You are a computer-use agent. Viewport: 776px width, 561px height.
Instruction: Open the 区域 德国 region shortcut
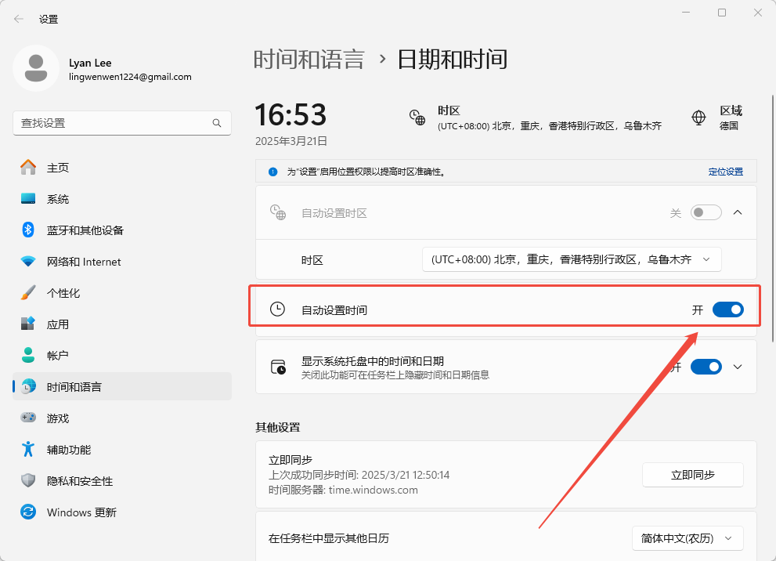716,118
